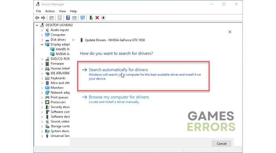276x153 pixels.
Task: Go back using Update Drivers dialog arrow
Action: click(x=74, y=40)
